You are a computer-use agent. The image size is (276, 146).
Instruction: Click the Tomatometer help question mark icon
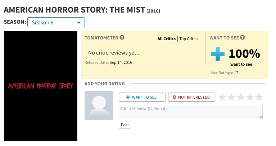[122, 37]
